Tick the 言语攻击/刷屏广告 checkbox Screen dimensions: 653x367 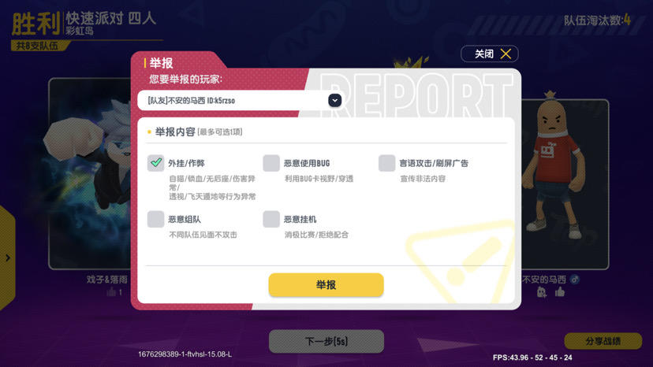[386, 163]
